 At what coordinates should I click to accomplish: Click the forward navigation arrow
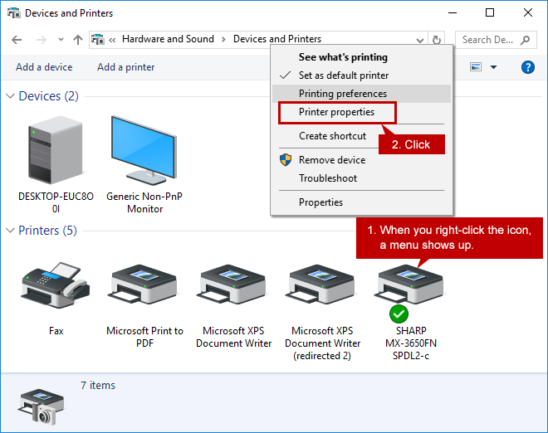42,40
